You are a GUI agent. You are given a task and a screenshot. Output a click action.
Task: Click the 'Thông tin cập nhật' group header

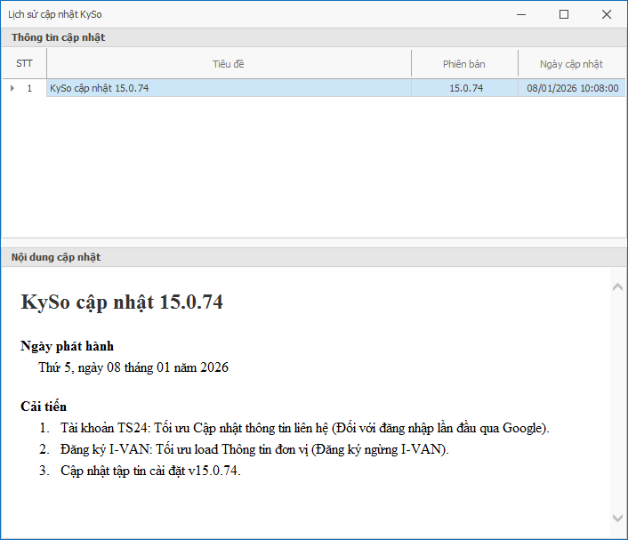314,37
